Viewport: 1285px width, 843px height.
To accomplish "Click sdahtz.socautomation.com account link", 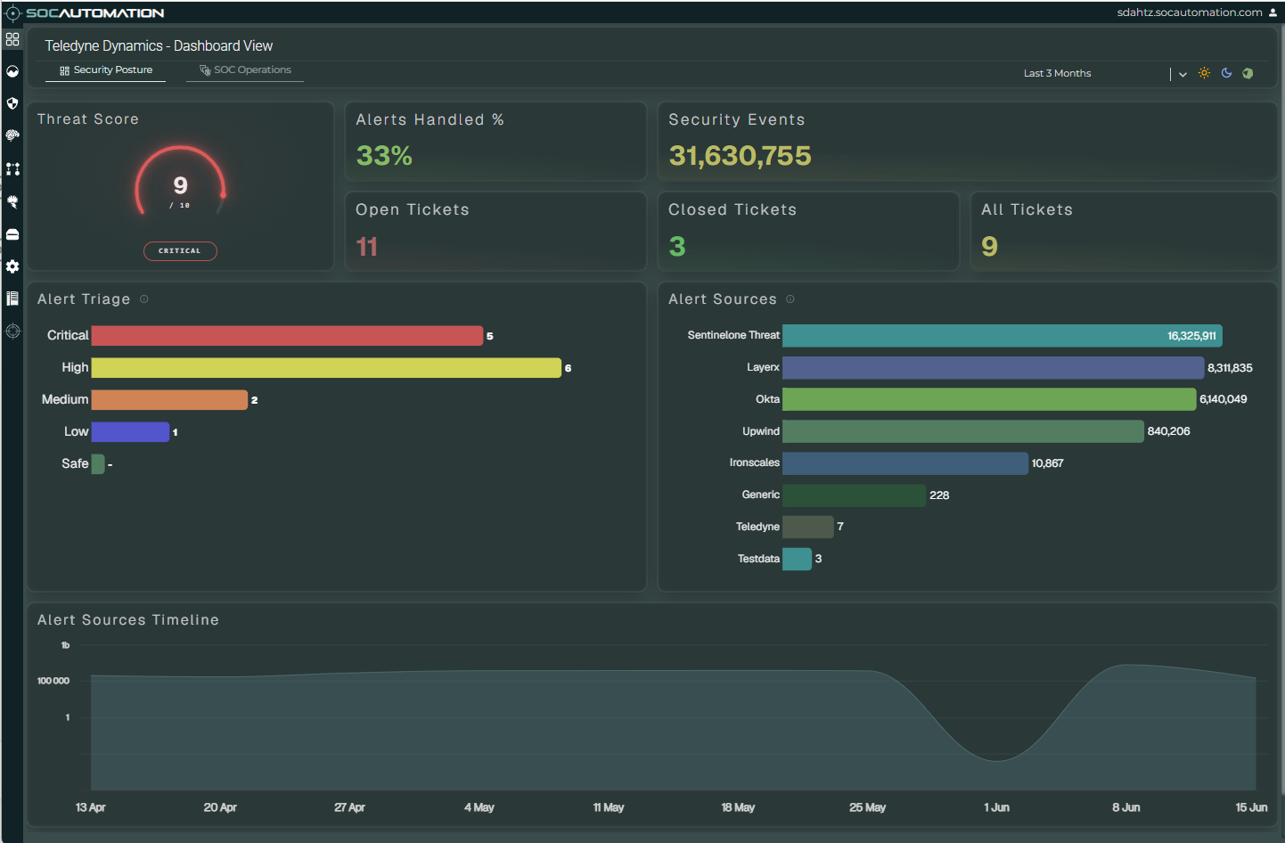I will 1190,12.
